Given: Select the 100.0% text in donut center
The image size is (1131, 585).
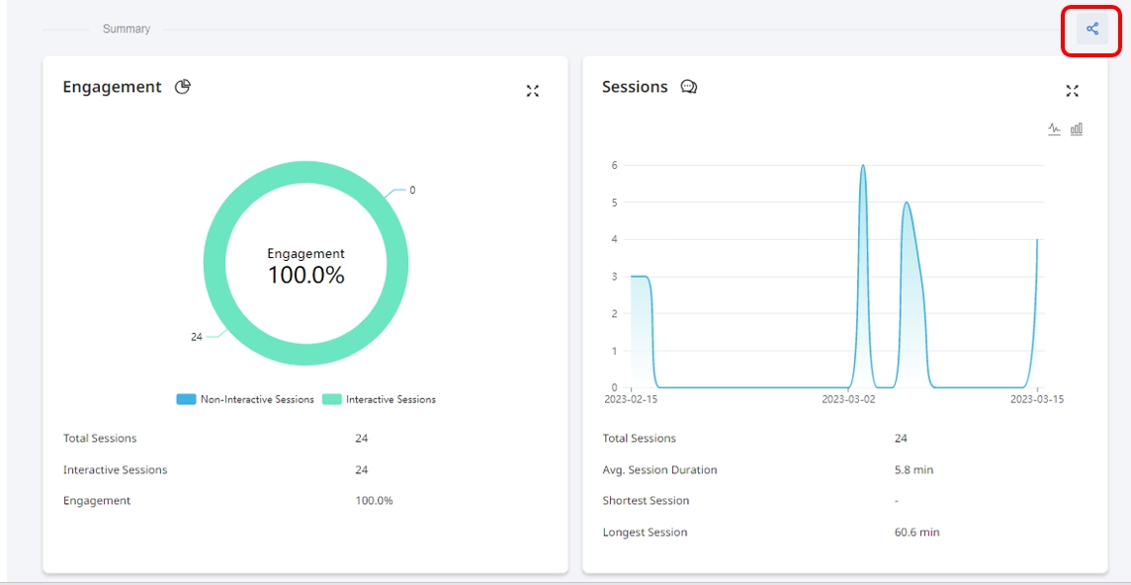Looking at the screenshot, I should [x=306, y=276].
